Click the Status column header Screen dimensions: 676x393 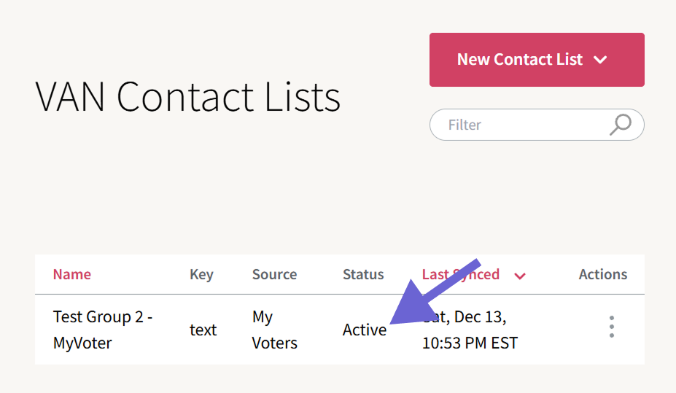(x=363, y=274)
